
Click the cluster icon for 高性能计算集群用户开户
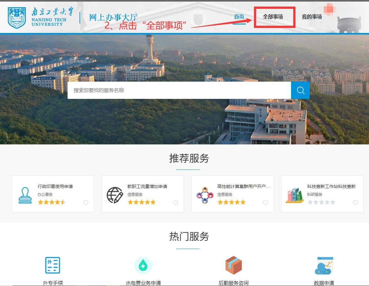point(205,195)
